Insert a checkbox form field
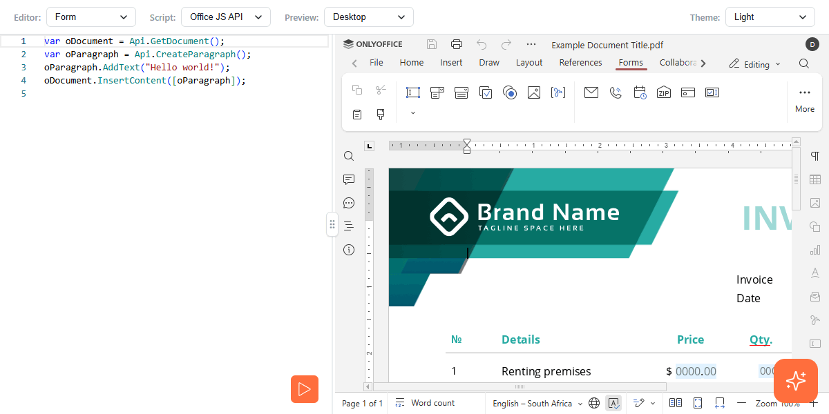 coord(486,92)
